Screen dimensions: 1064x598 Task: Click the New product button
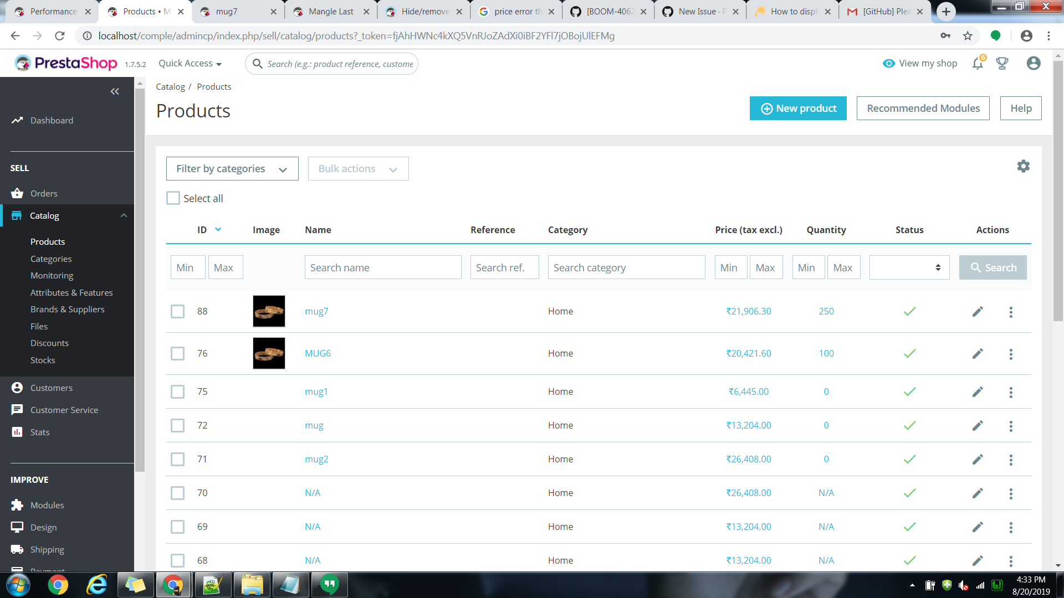[x=797, y=109]
